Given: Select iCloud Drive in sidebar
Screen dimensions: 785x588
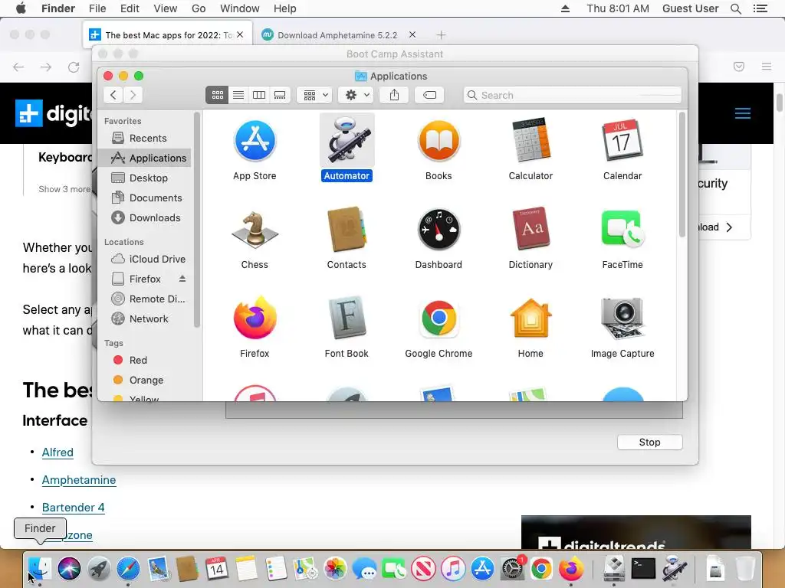Looking at the screenshot, I should coord(144,259).
